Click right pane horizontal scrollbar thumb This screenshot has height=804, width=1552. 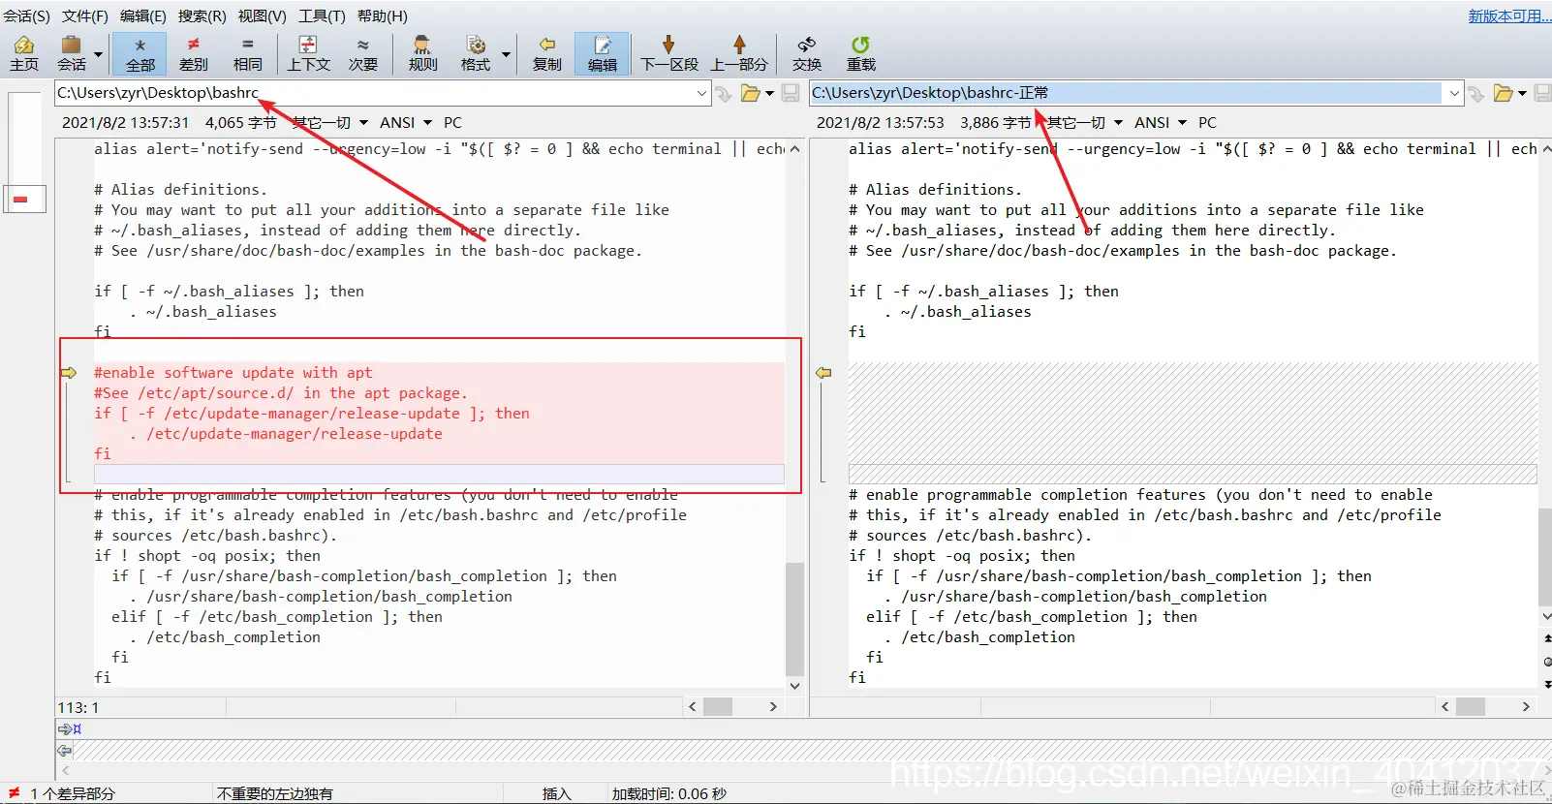point(1471,707)
